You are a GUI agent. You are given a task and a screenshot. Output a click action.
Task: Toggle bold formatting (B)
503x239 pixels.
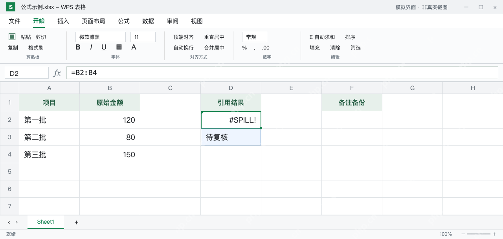(x=78, y=47)
